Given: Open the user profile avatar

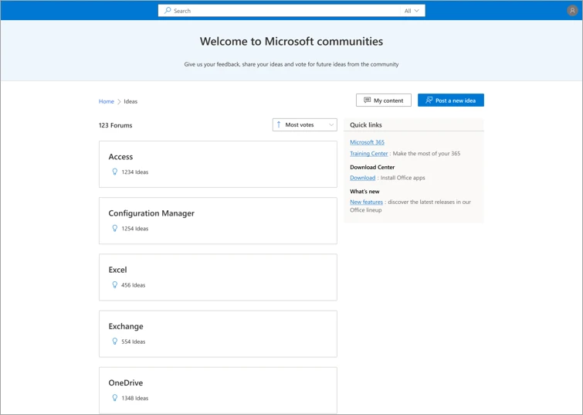Looking at the screenshot, I should point(572,10).
